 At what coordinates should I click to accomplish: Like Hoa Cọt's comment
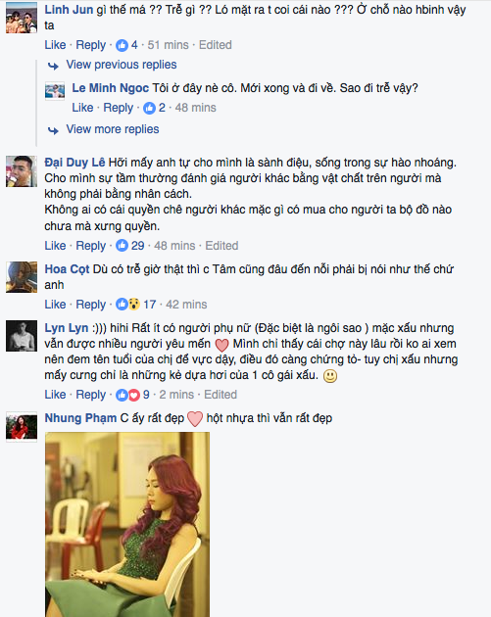pos(55,305)
